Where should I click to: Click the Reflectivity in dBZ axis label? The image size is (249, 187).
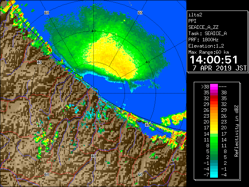(237, 131)
